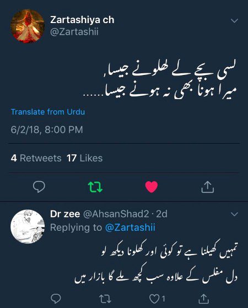
Task: Reply to Dr zee's tweet
Action: pos(56,299)
